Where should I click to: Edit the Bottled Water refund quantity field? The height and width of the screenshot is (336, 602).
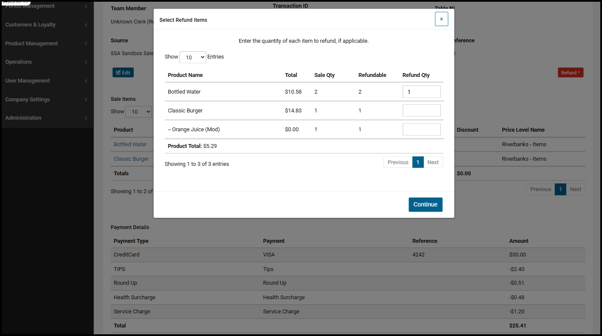(x=421, y=92)
